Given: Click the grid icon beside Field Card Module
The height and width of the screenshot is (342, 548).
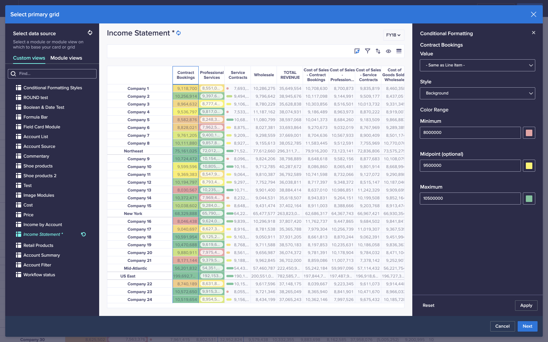Looking at the screenshot, I should (19, 127).
